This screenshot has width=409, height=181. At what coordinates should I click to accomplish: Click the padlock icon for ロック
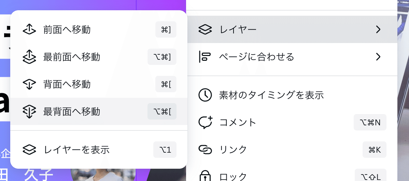(x=205, y=176)
